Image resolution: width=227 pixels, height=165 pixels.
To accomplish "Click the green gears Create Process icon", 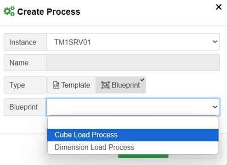I will click(9, 11).
